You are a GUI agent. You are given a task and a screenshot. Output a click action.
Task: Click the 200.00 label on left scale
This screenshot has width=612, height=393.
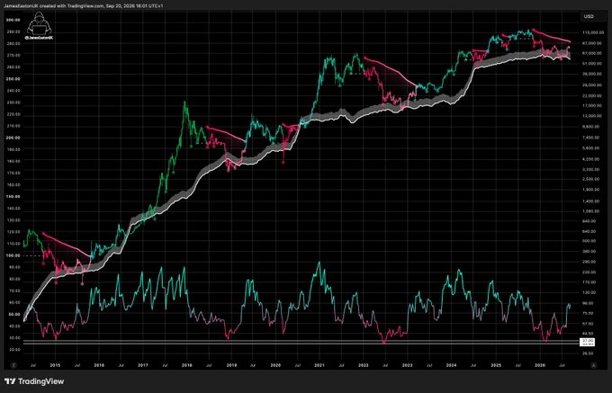click(x=13, y=138)
